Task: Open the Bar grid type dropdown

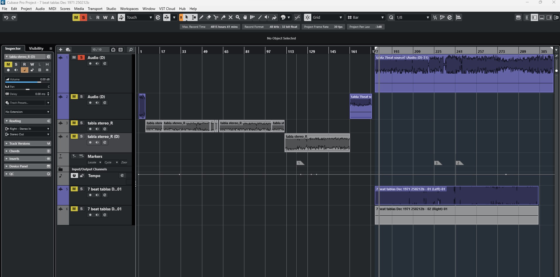Action: click(x=366, y=18)
